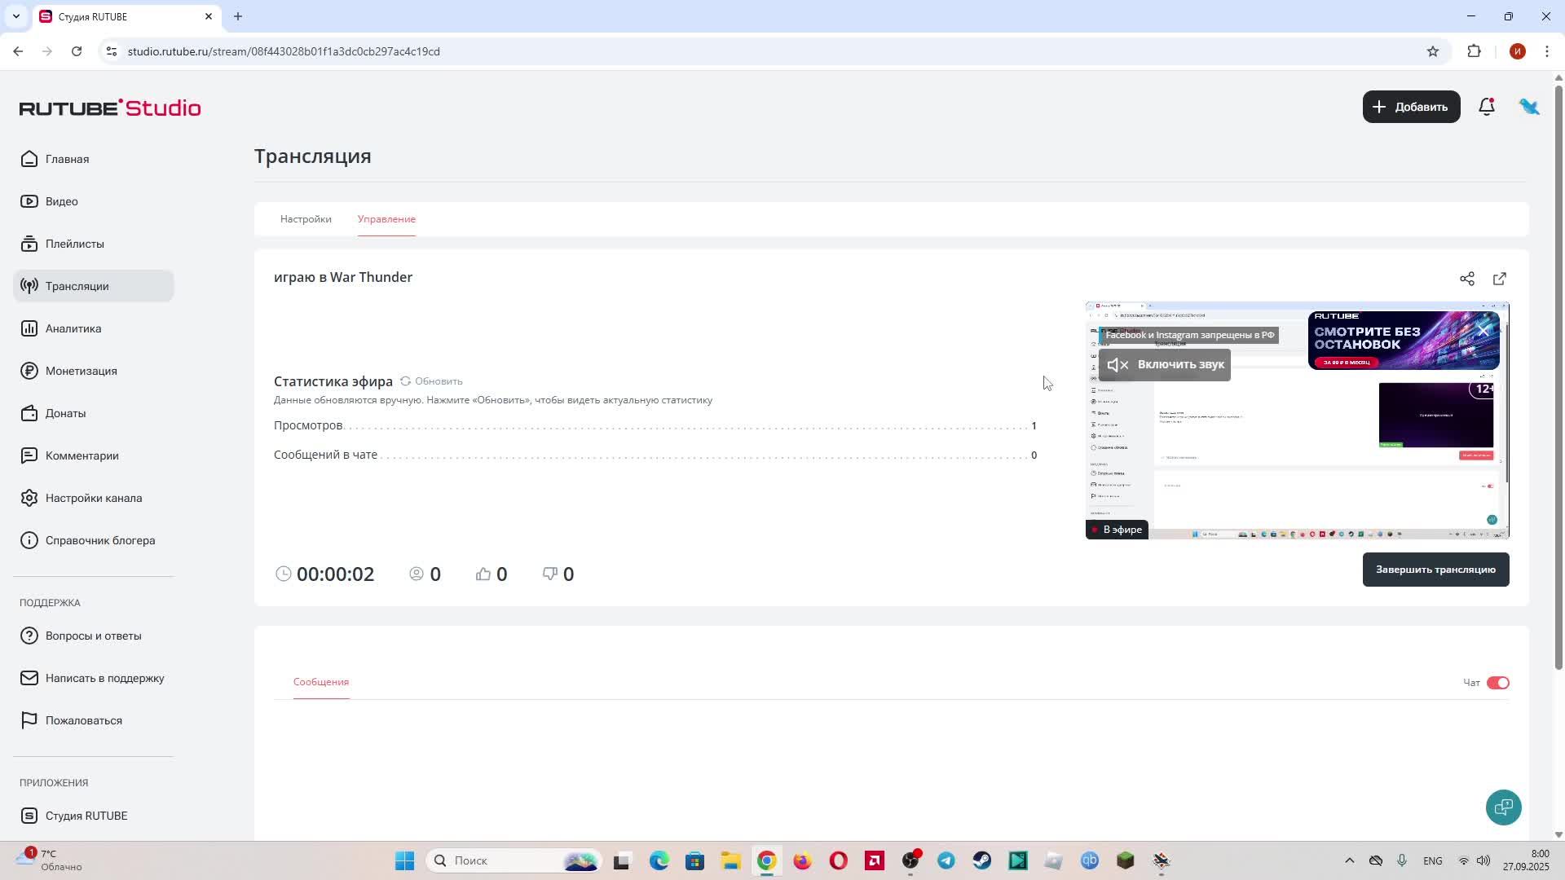Click Завершить трансляцию button
1565x880 pixels.
pyautogui.click(x=1435, y=570)
